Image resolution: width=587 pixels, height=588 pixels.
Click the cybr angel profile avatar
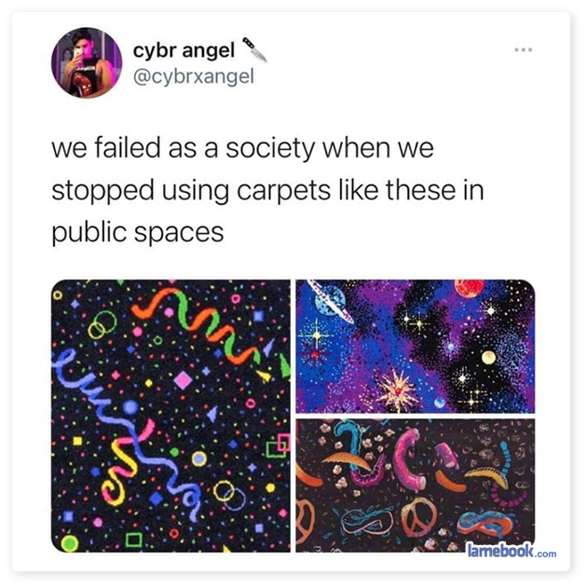pos(87,62)
